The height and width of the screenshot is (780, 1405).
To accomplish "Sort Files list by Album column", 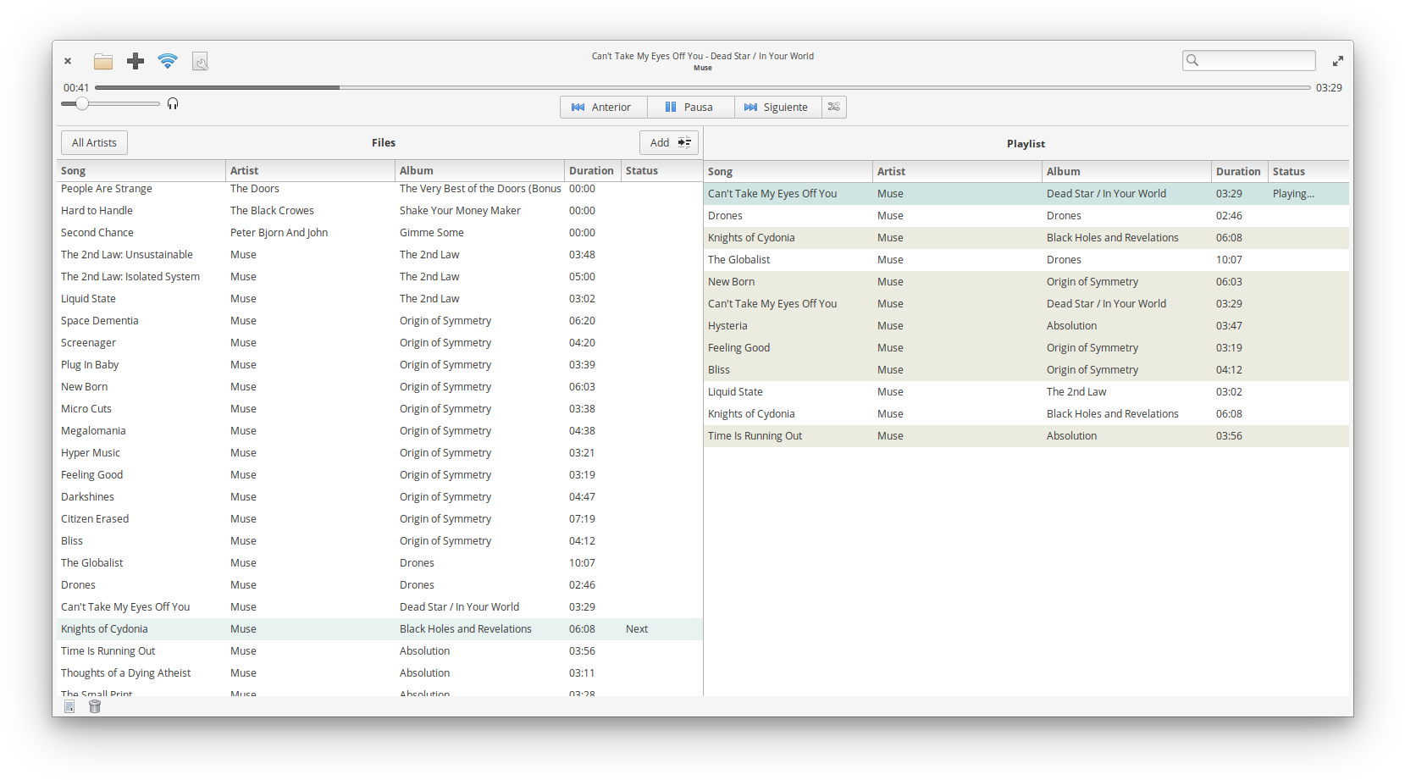I will point(480,170).
